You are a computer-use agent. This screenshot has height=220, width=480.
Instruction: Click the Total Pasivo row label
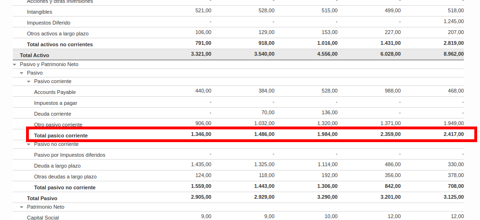(x=42, y=198)
